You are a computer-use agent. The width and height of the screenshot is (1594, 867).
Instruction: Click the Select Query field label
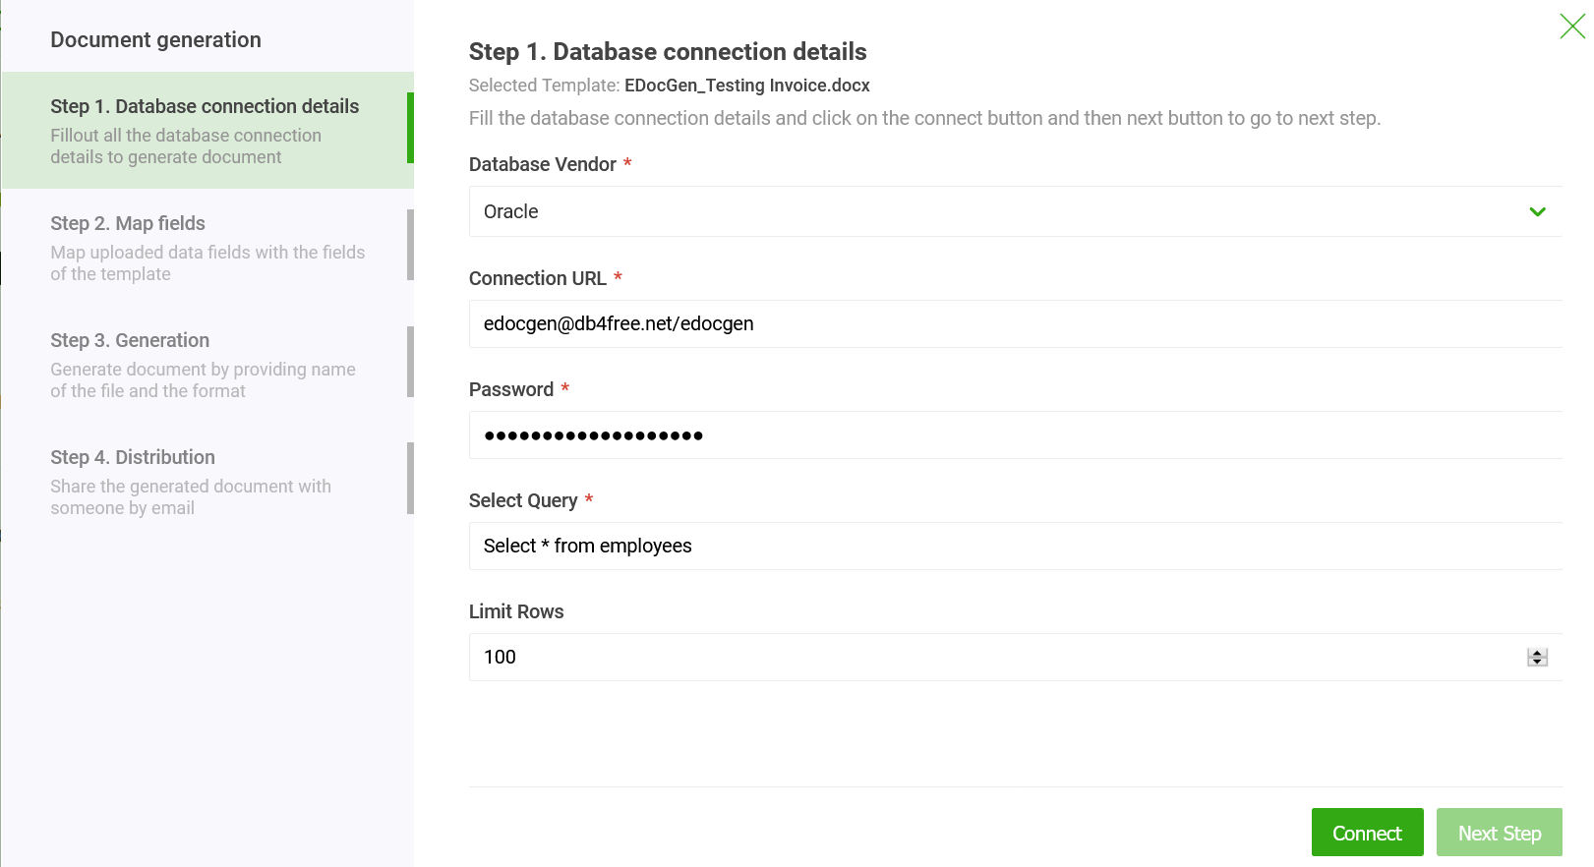tap(522, 500)
